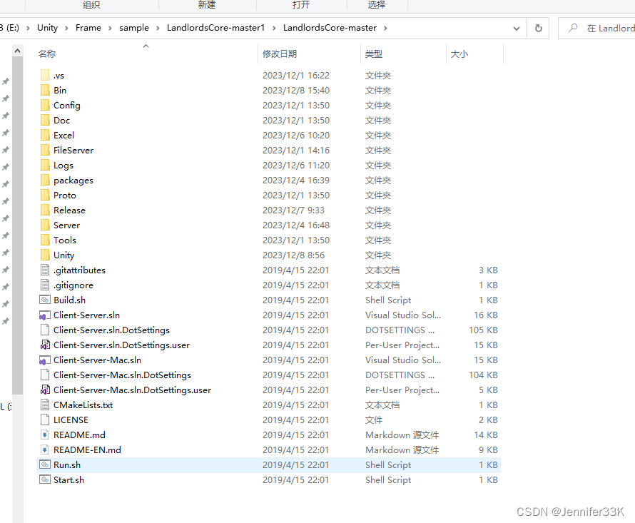Open the Unity folder

pos(65,255)
